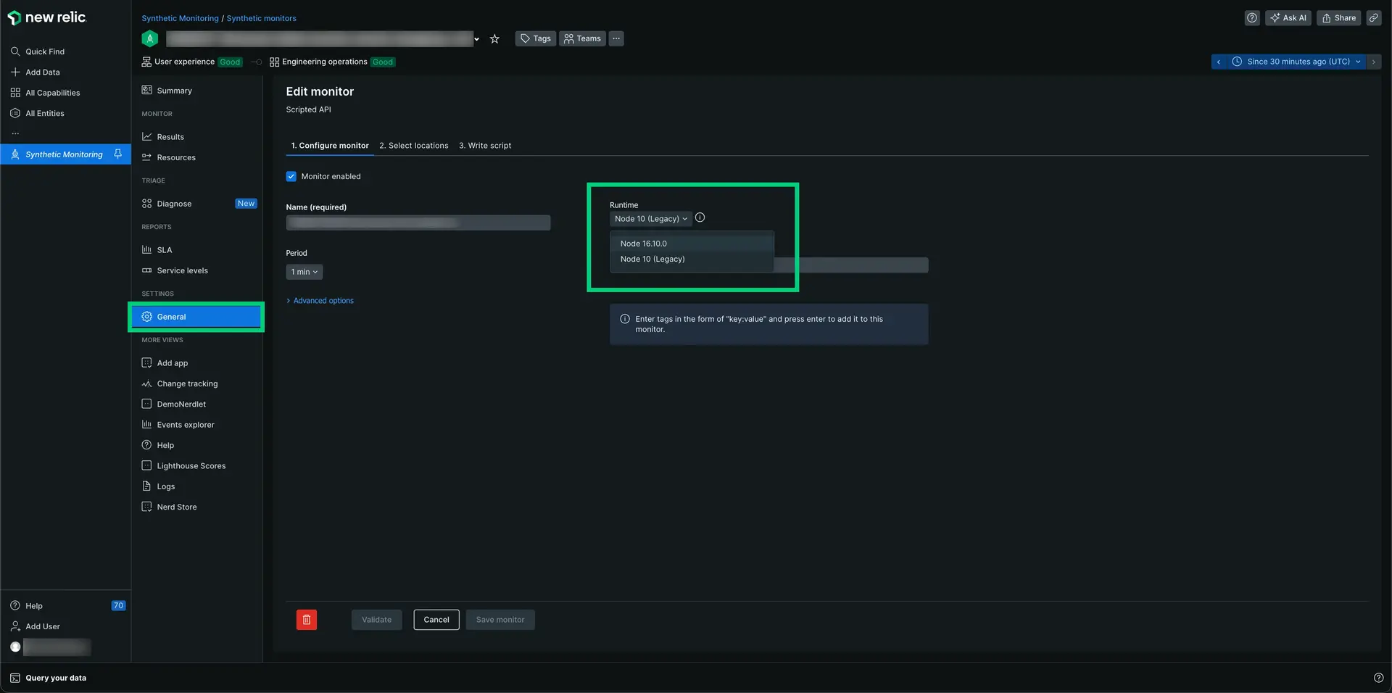
Task: Open All Entities
Action: tap(37, 113)
